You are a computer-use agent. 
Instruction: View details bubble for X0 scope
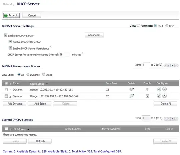click(132, 96)
